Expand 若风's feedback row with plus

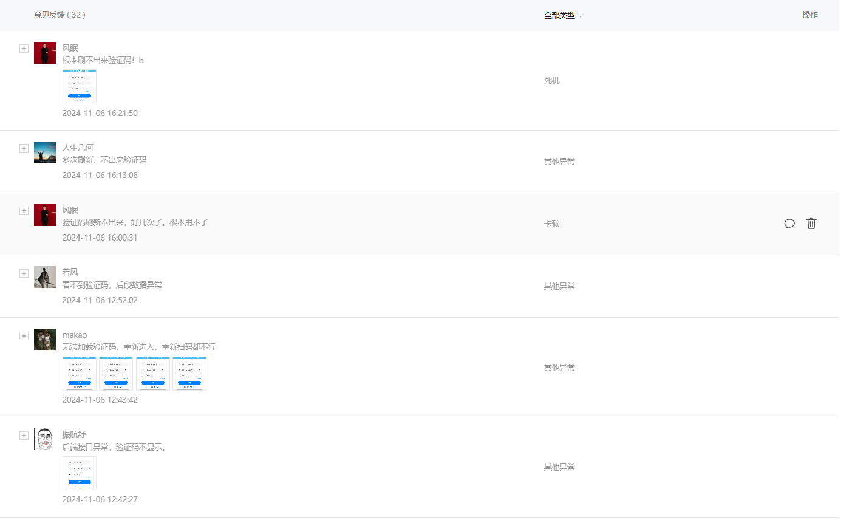coord(24,273)
